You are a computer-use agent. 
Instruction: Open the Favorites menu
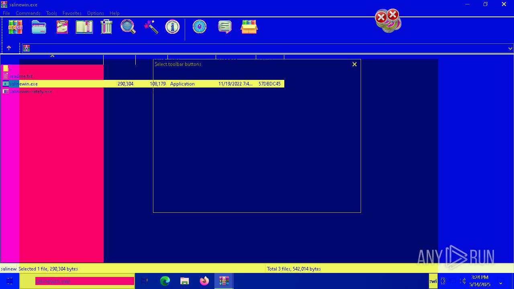pyautogui.click(x=72, y=13)
